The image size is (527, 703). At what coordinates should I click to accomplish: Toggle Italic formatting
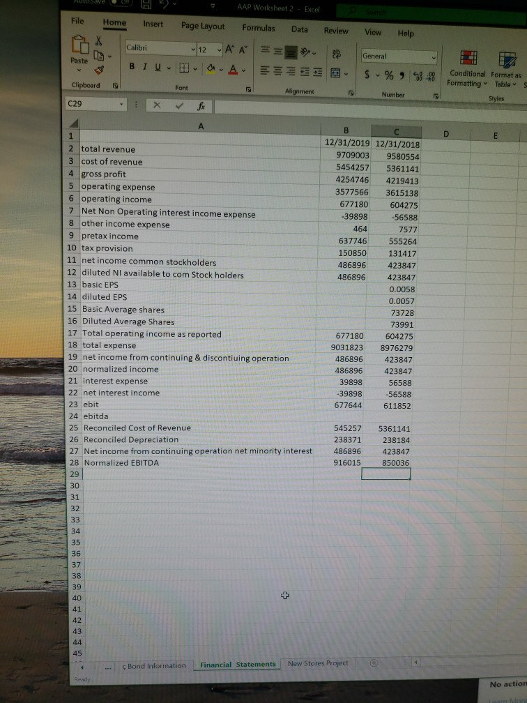coord(145,66)
